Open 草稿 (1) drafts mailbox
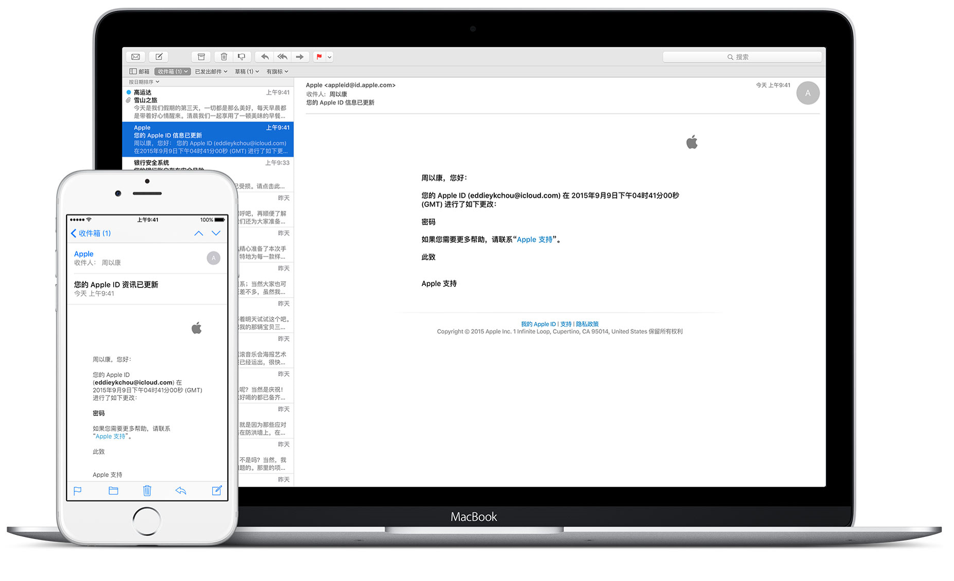The width and height of the screenshot is (954, 581). click(247, 72)
